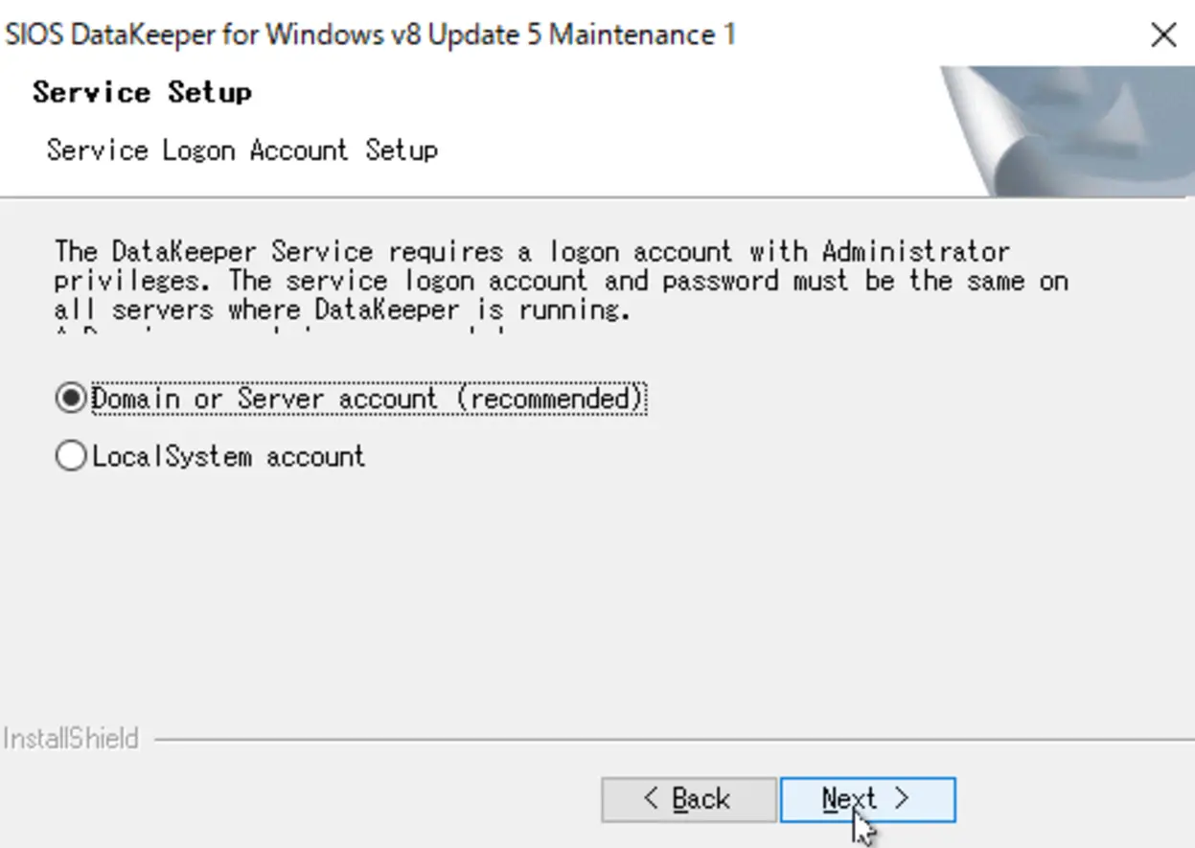Choose the LocalSystem account radio circle

click(x=71, y=456)
